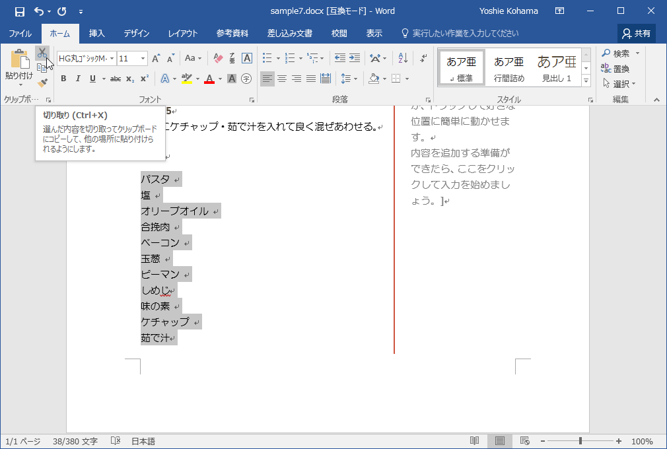Click zoom in plus button
667x449 pixels.
pos(619,441)
